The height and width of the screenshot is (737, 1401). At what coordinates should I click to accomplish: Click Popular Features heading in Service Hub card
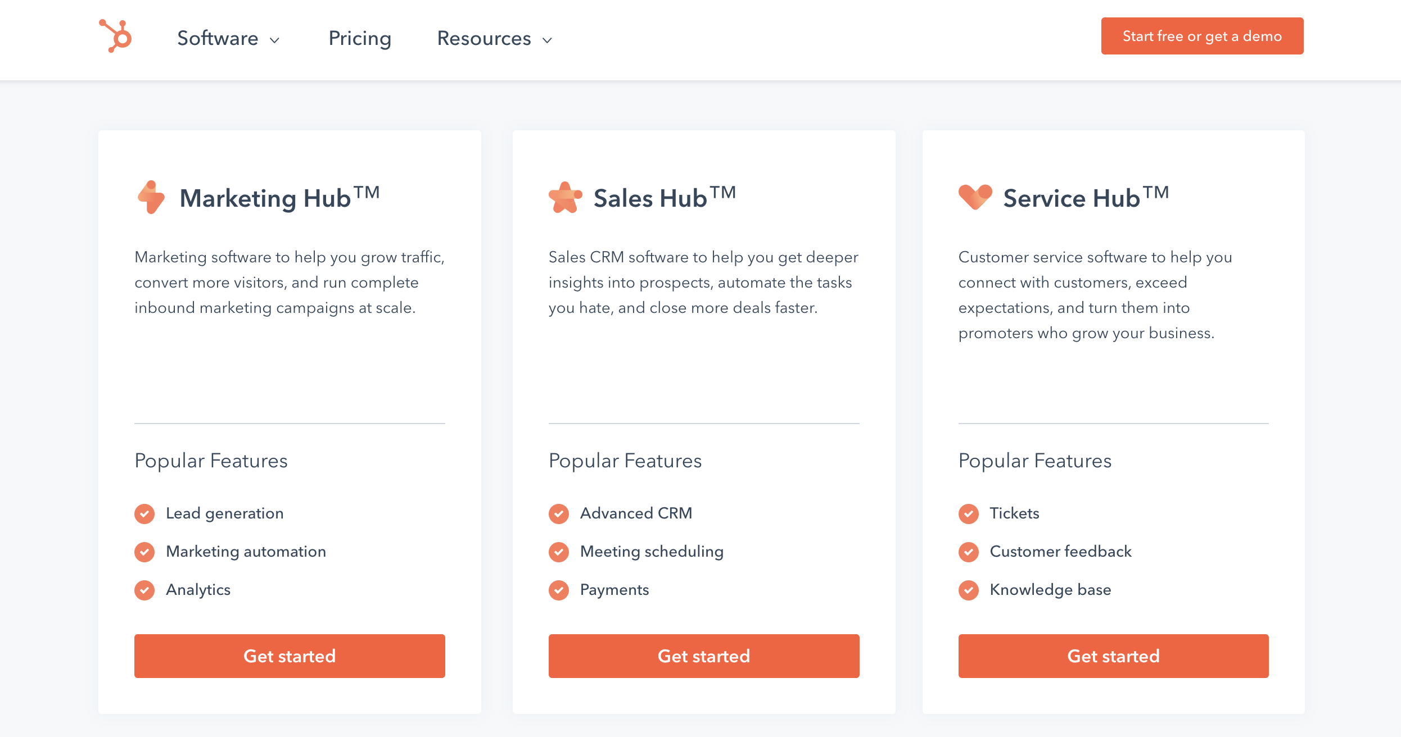pos(1035,461)
